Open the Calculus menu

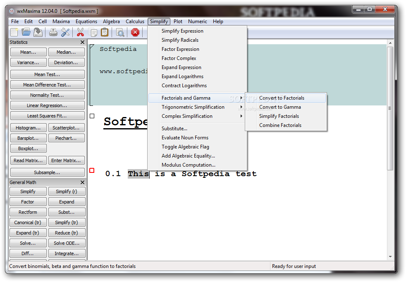click(x=135, y=22)
